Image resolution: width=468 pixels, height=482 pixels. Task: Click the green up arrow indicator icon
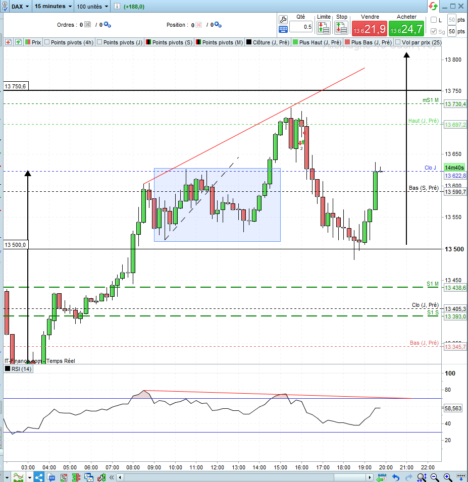pos(19,42)
